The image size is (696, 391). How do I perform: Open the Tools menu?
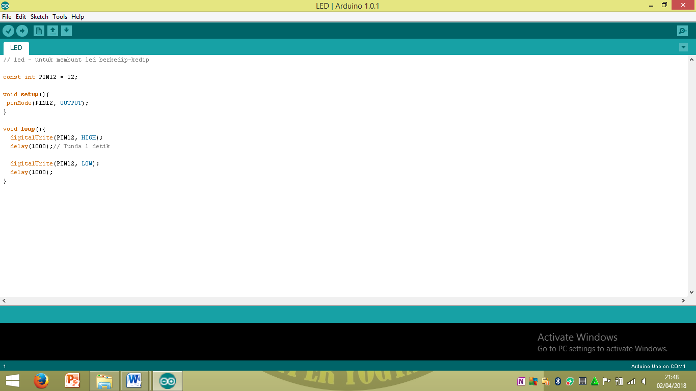coord(60,17)
